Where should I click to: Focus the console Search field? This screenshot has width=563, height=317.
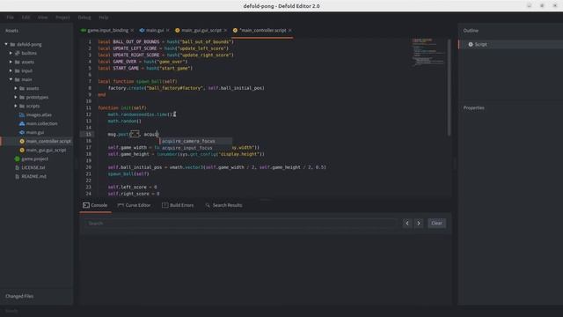coord(240,223)
